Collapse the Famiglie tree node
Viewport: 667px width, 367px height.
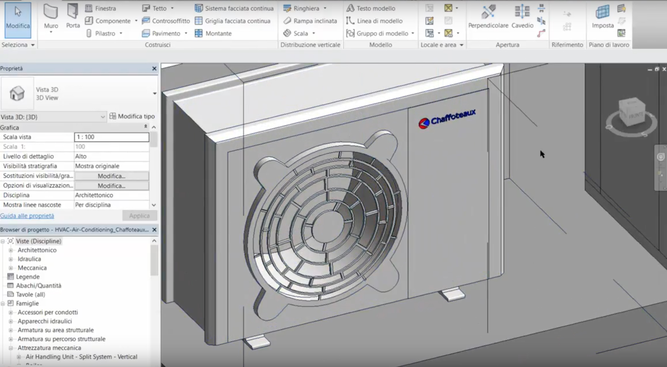[x=3, y=303]
